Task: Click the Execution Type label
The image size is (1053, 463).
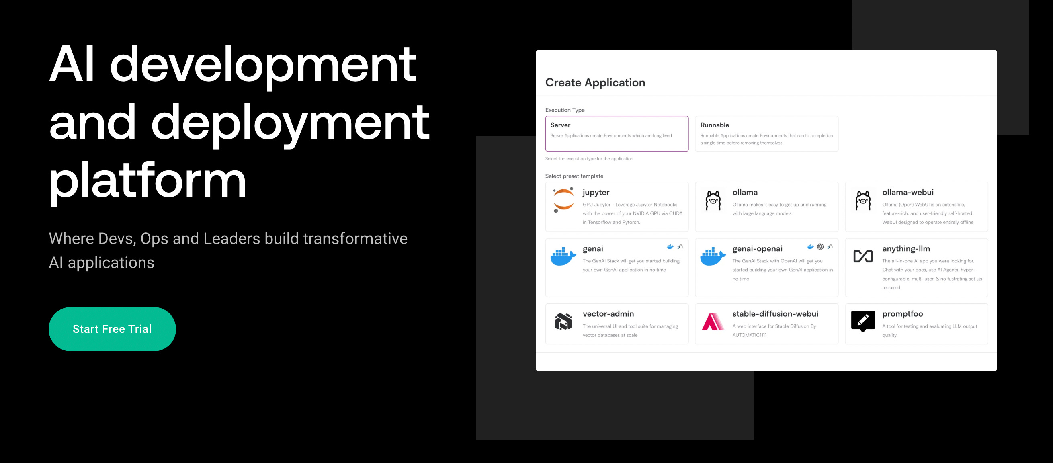Action: (565, 110)
